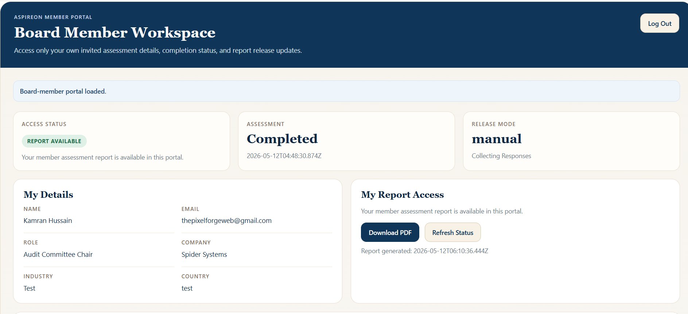The width and height of the screenshot is (688, 314).
Task: Download the report PDF
Action: (390, 232)
